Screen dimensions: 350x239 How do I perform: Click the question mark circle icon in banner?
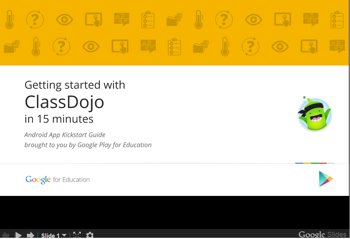35,19
